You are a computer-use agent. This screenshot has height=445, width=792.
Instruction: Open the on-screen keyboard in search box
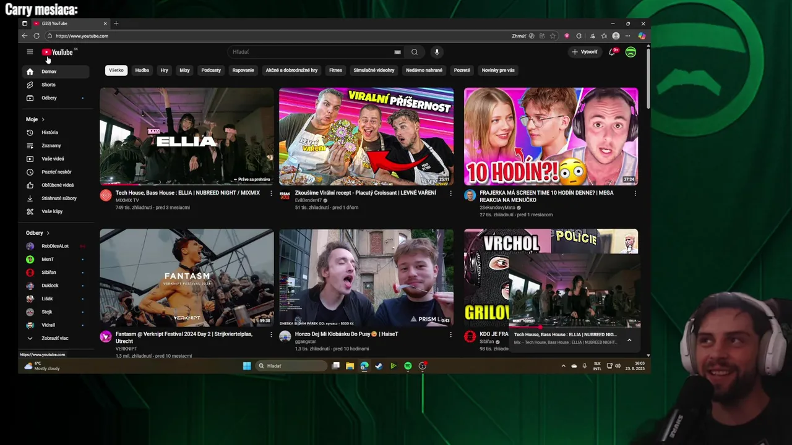point(397,52)
